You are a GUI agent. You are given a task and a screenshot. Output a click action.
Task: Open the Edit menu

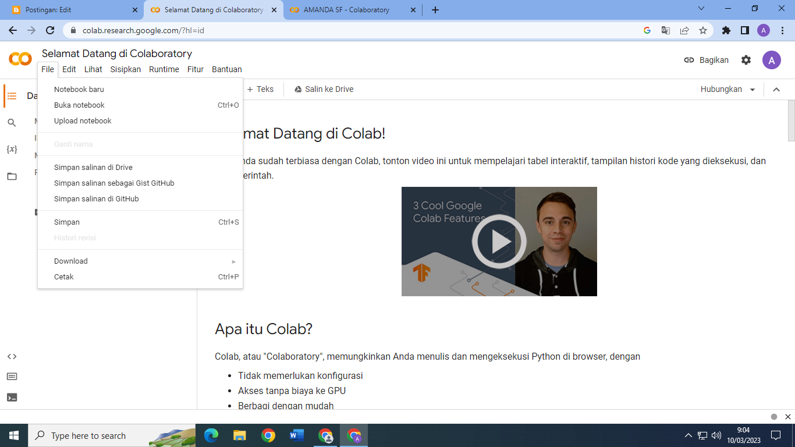[x=69, y=69]
